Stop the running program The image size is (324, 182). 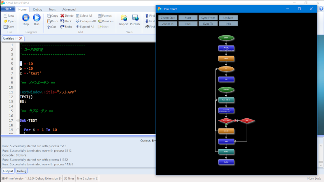tap(26, 18)
